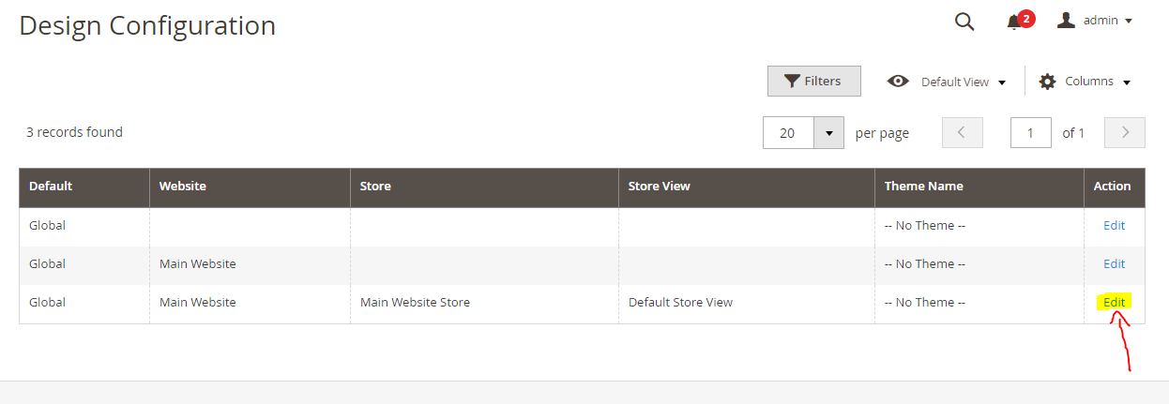Go to the previous page arrow
Screen dimensions: 1169x404
point(962,133)
